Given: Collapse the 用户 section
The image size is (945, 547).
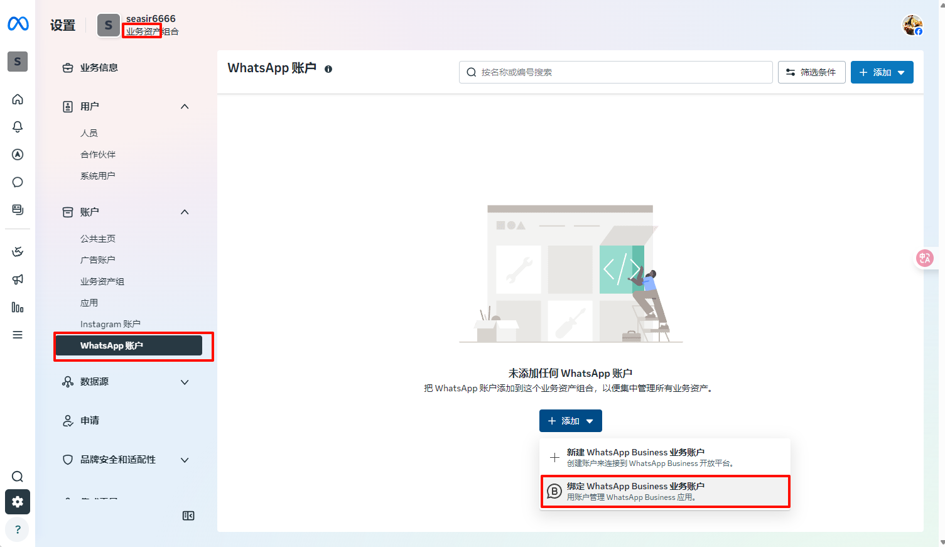Looking at the screenshot, I should pyautogui.click(x=185, y=107).
